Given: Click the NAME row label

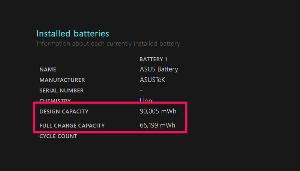Looking at the screenshot, I should 48,69.
